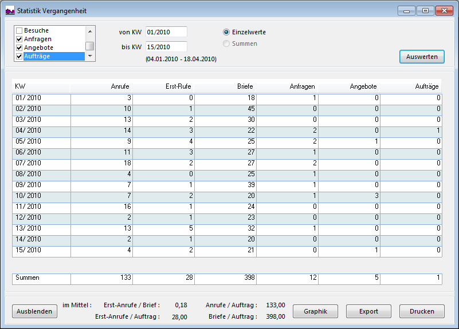
Task: Maximize the Statistik Vergangenheit window
Action: click(x=425, y=11)
